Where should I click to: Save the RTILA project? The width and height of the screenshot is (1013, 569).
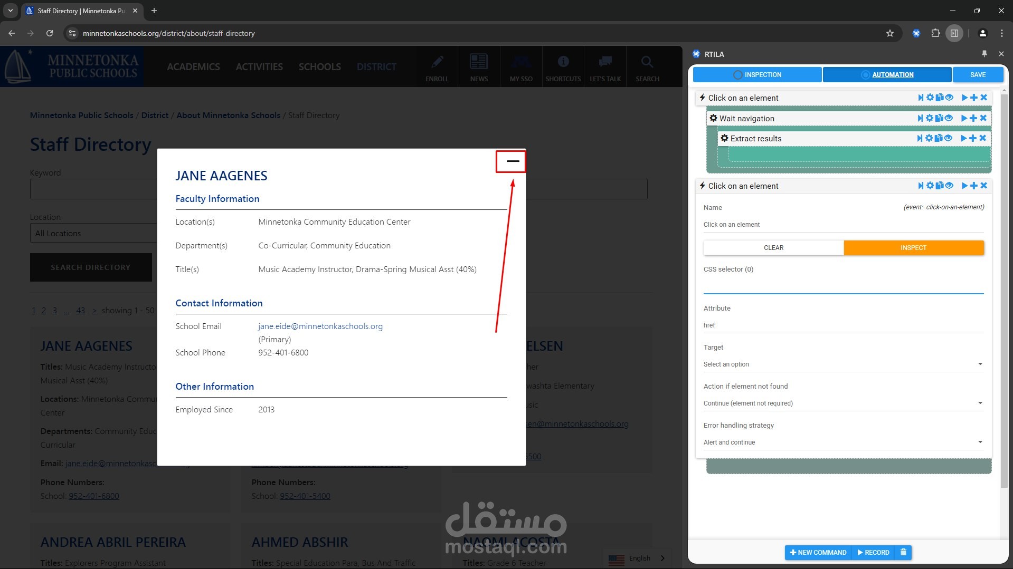[x=978, y=75]
